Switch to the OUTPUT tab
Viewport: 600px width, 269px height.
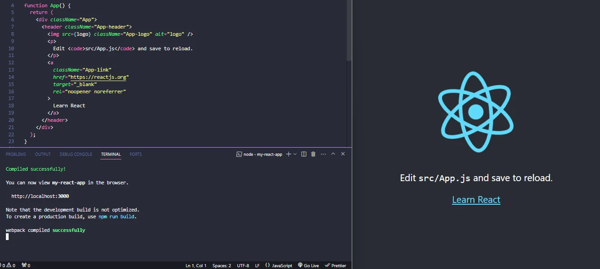43,154
